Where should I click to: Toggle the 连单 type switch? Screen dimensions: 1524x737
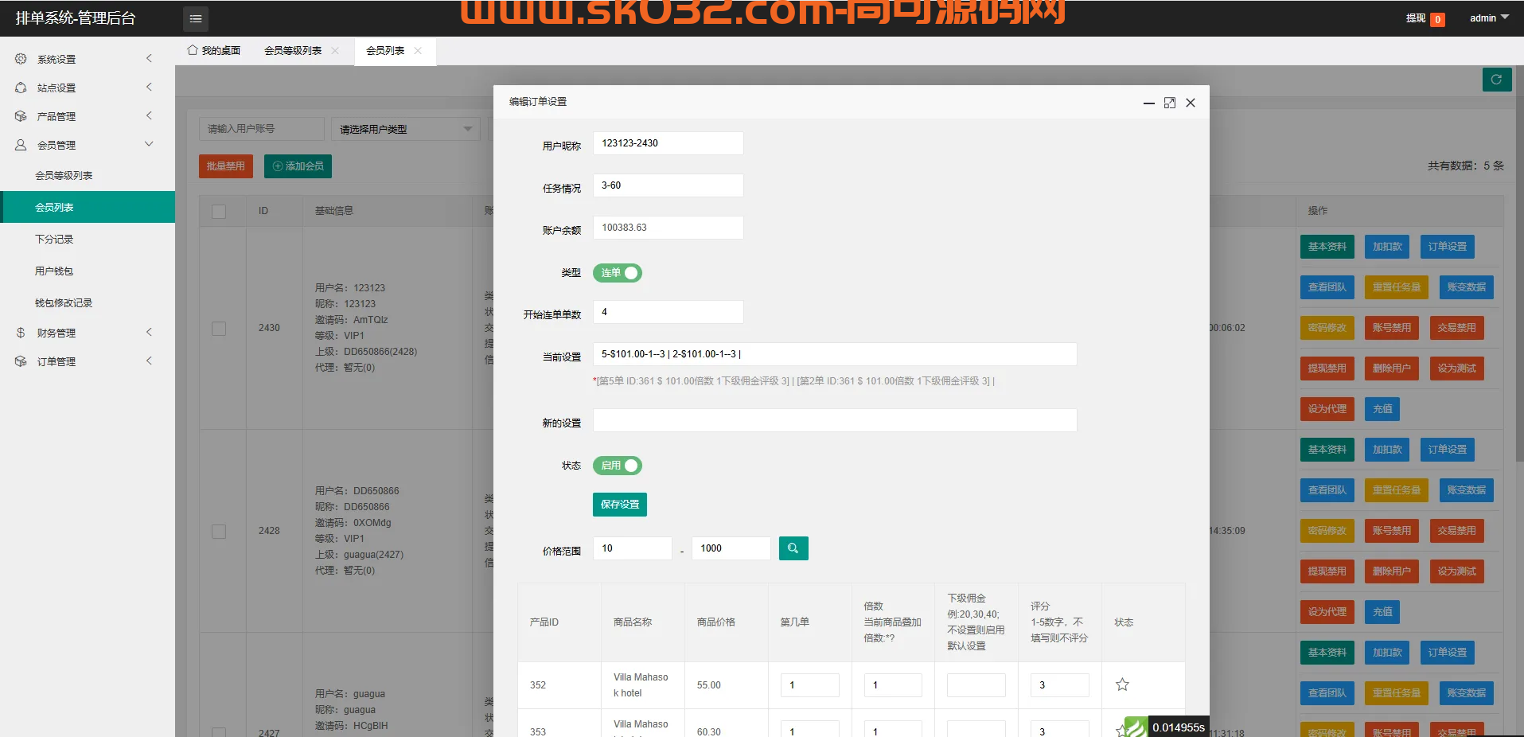617,273
